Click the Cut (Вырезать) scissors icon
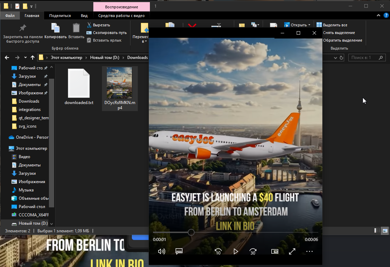The height and width of the screenshot is (267, 390). click(89, 25)
